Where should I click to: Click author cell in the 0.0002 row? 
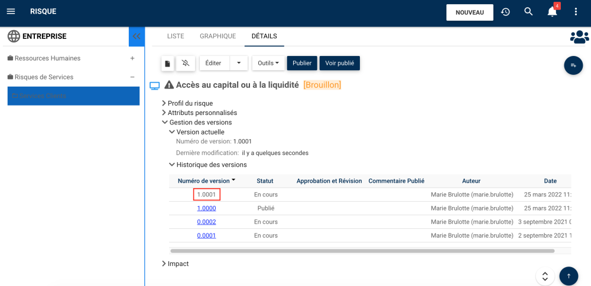472,222
